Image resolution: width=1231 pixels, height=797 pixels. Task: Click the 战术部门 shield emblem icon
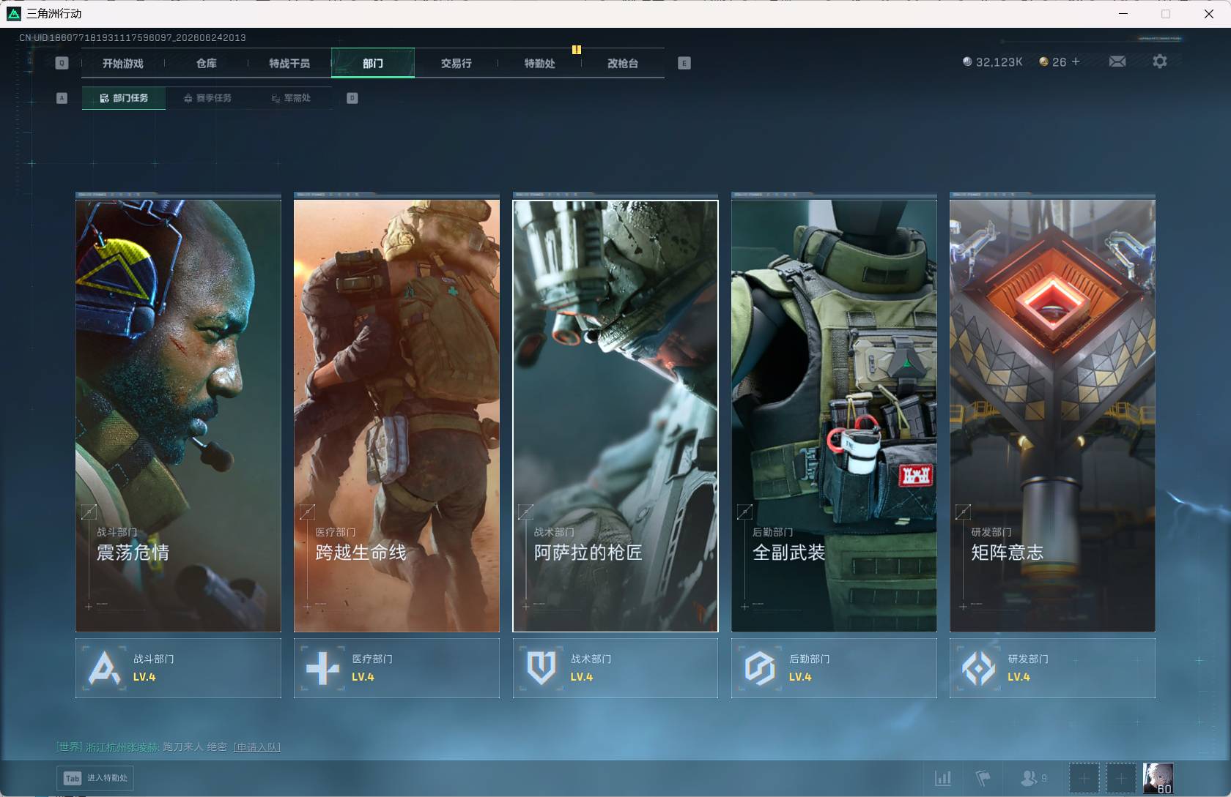tap(541, 667)
